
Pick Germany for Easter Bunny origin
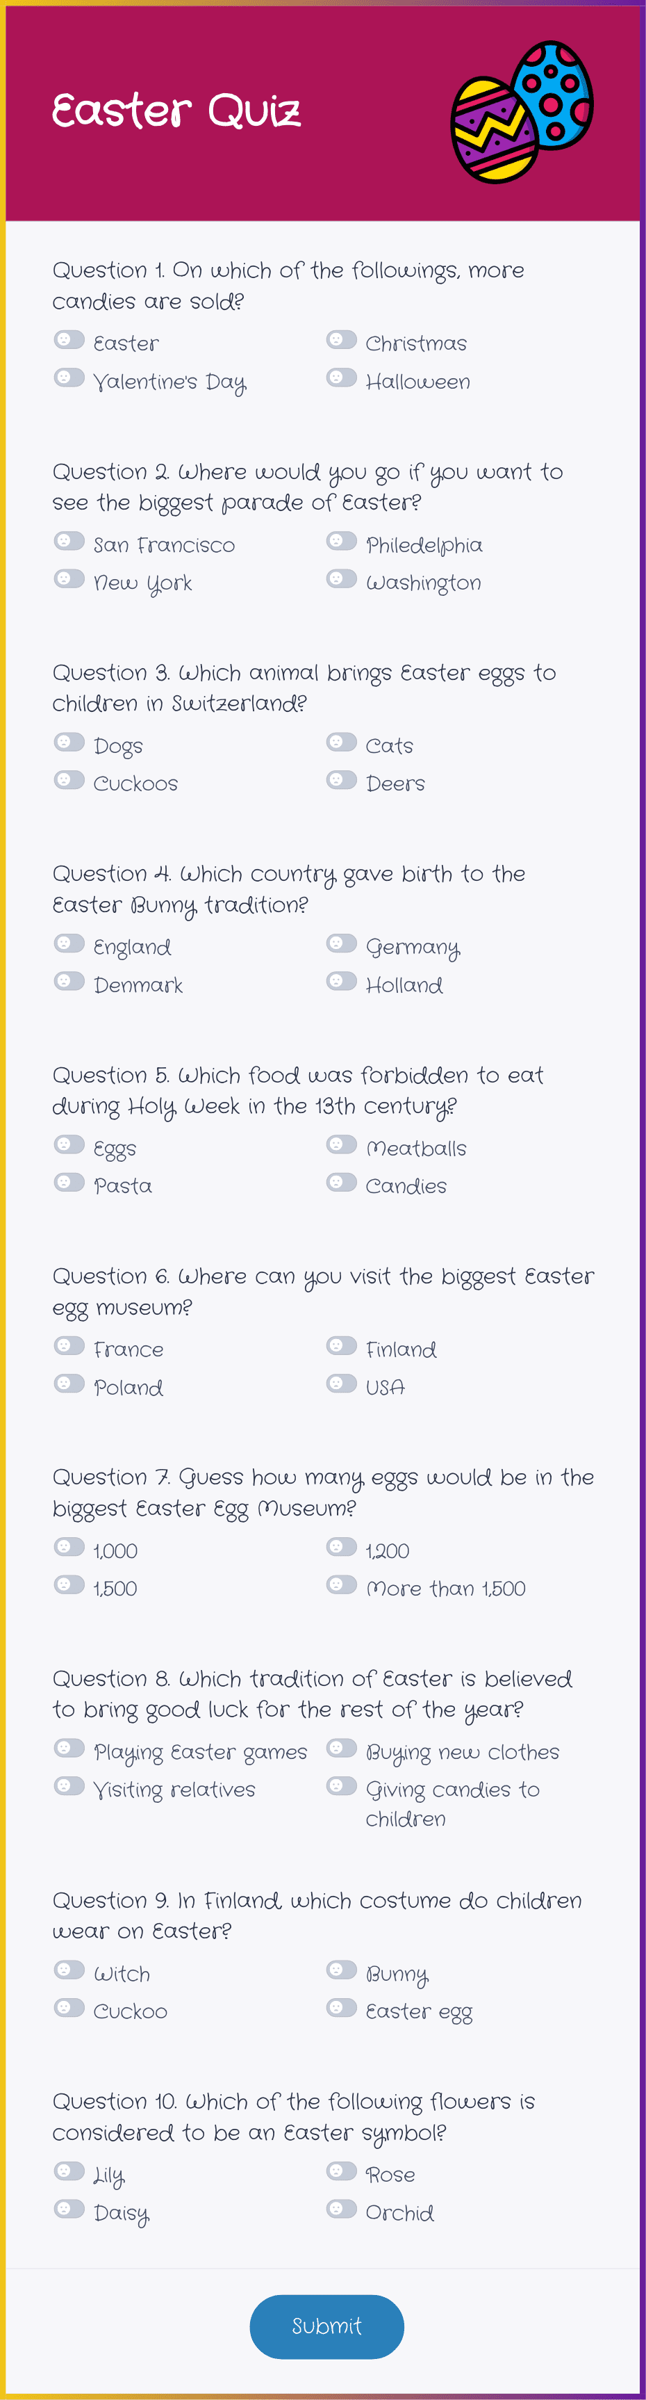342,943
